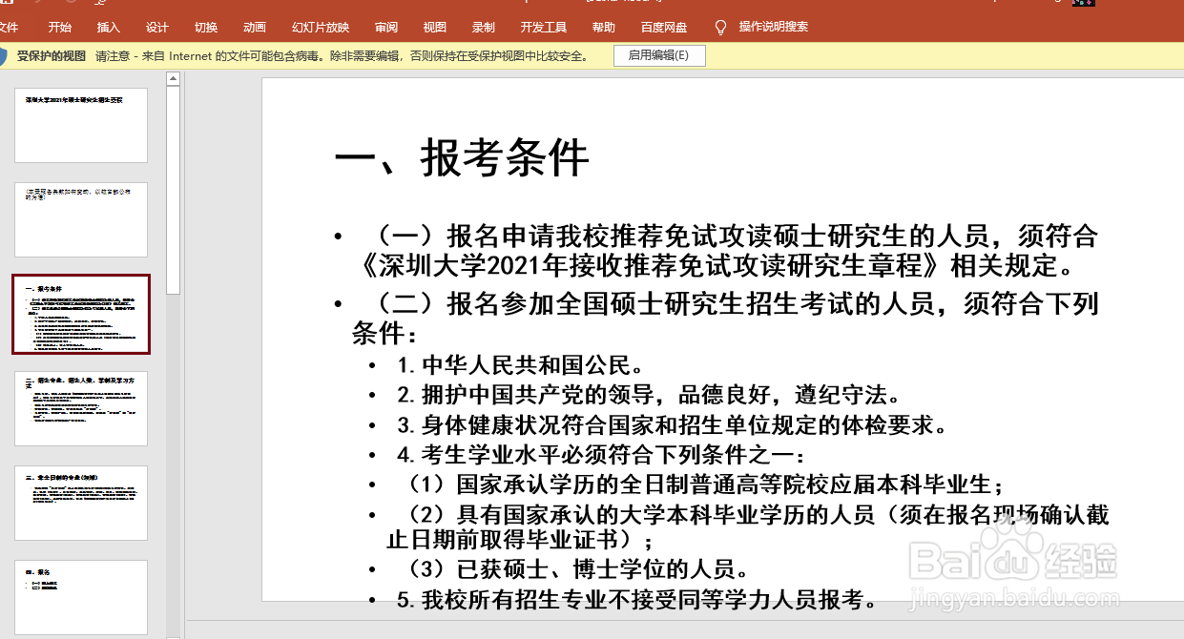Select the first slide thumbnail 深圳大学2021年硕士研究生招生简章
The width and height of the screenshot is (1184, 639).
81,125
